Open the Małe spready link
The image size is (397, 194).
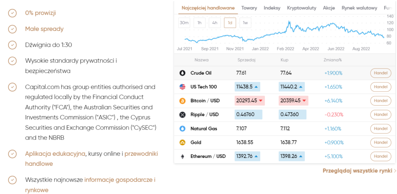44,29
